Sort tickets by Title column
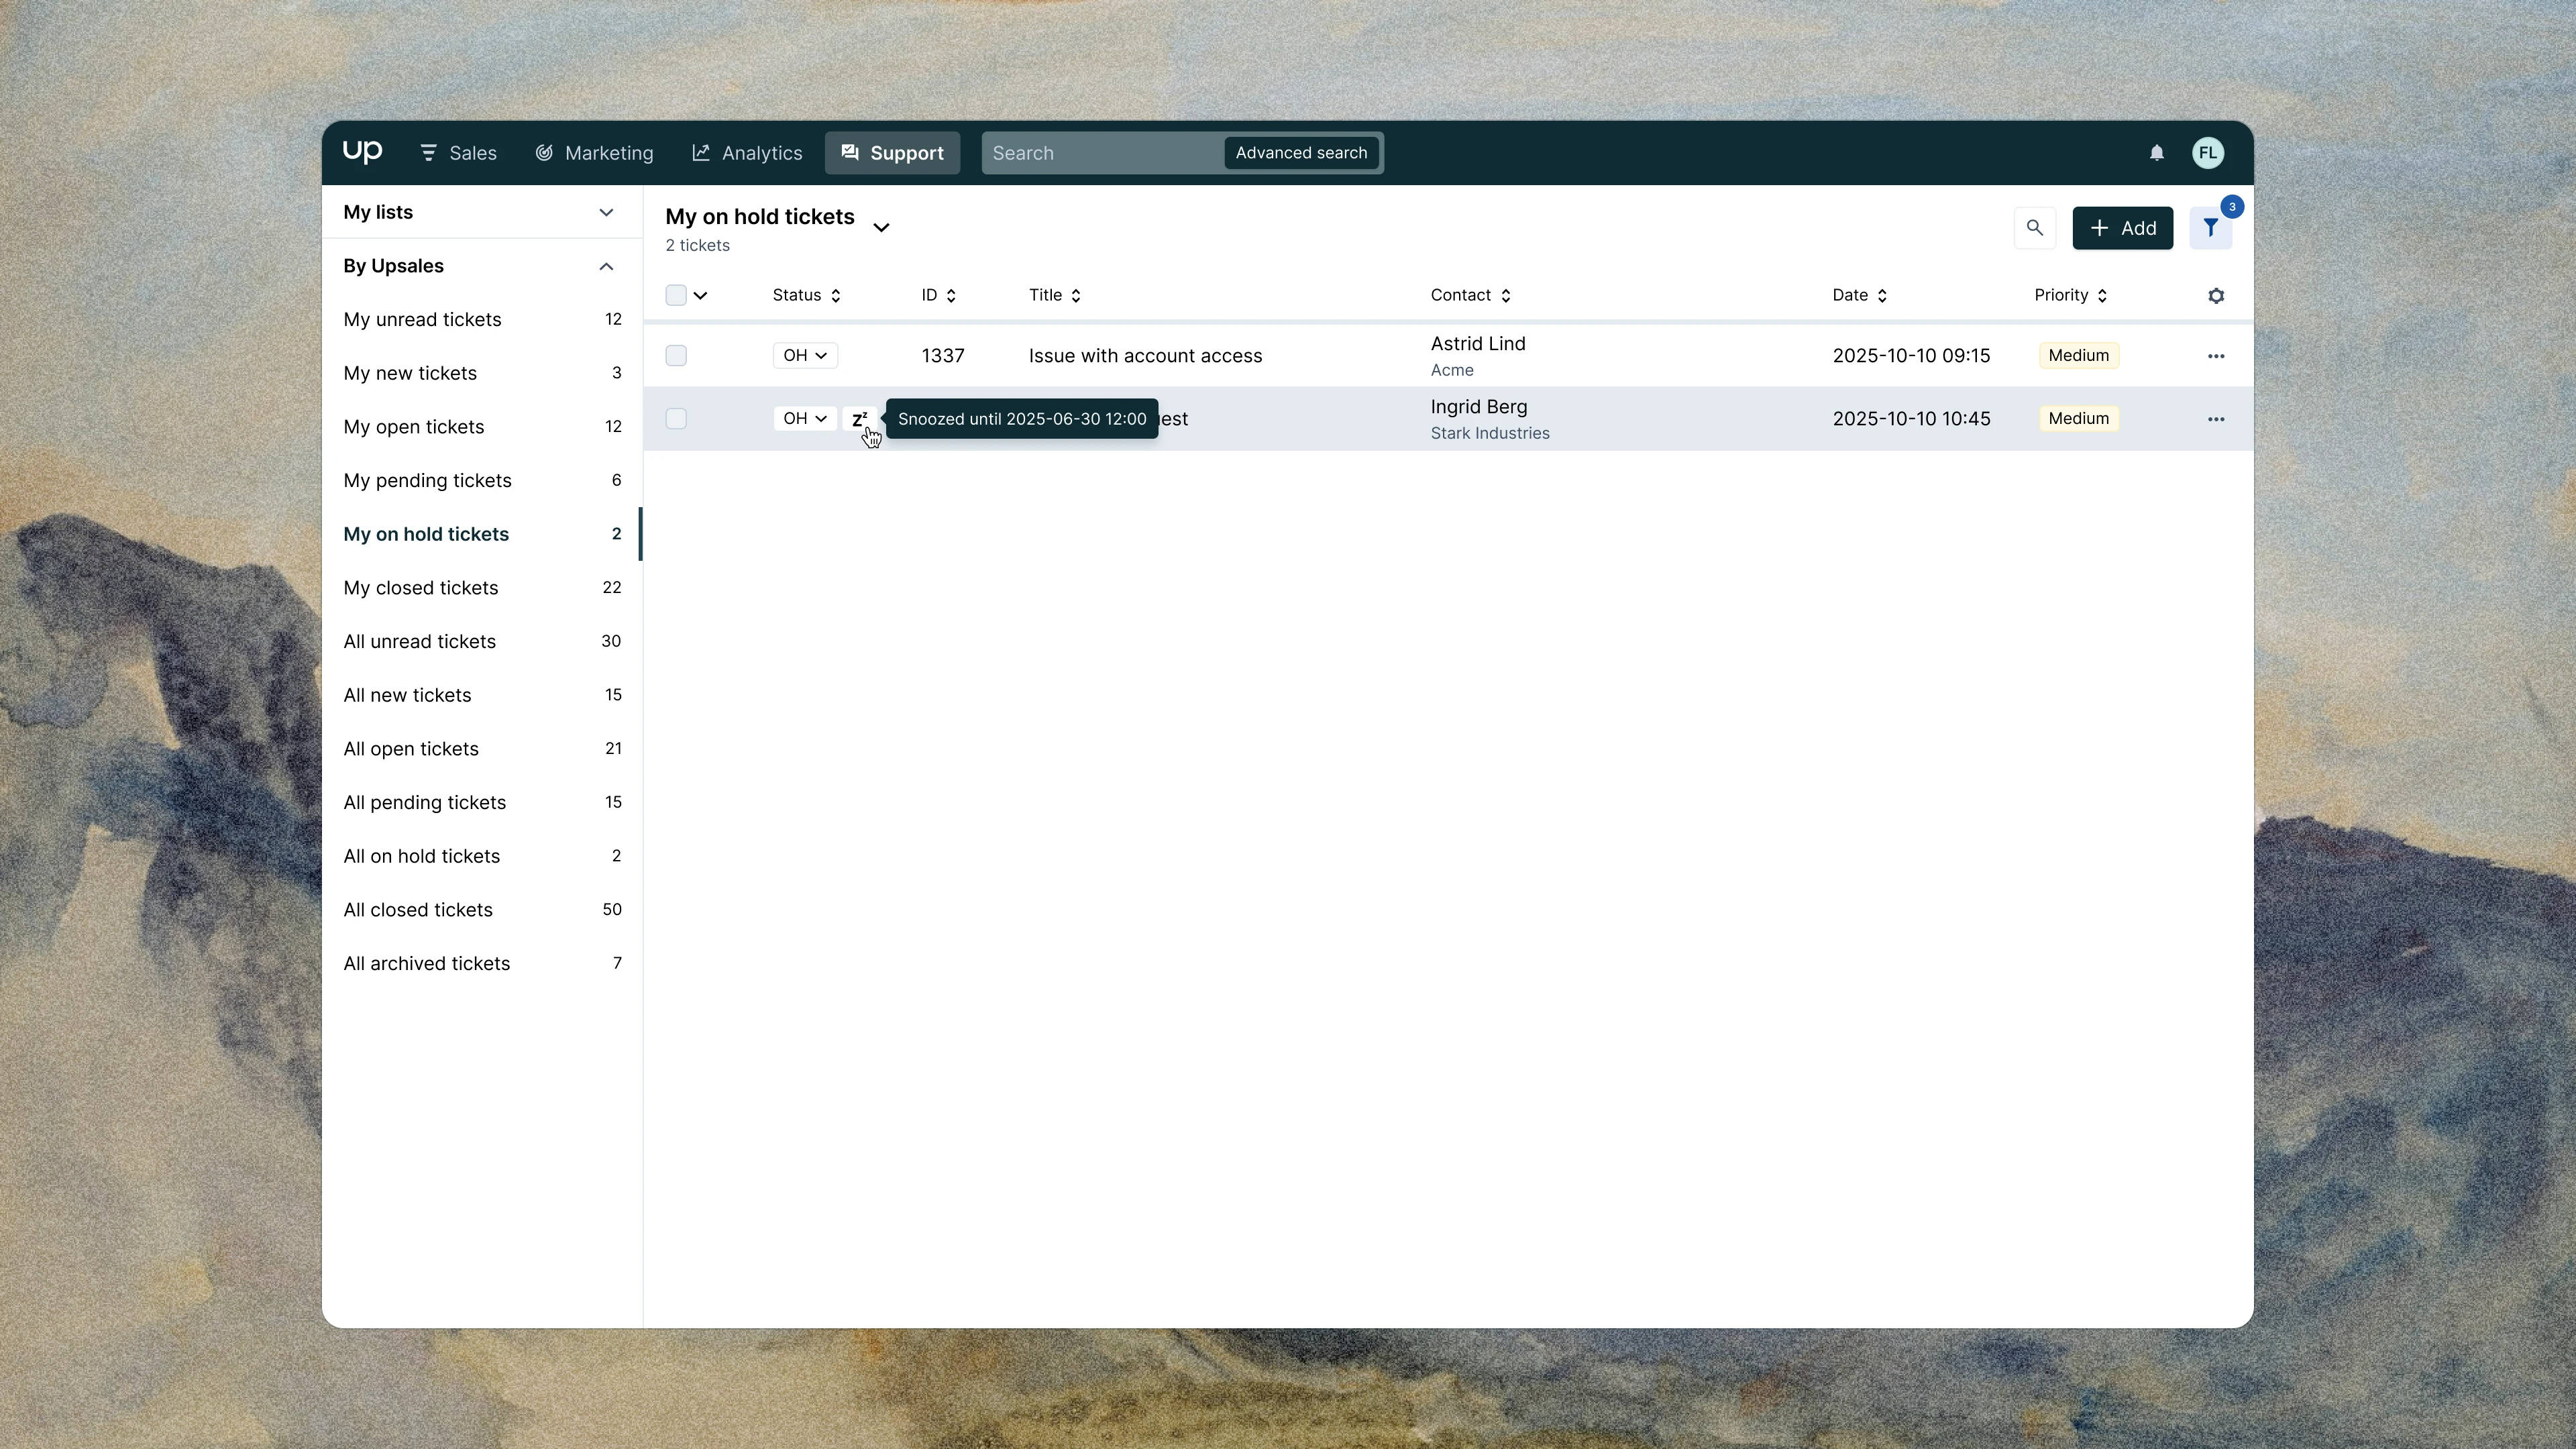This screenshot has height=1449, width=2576. pos(1055,295)
